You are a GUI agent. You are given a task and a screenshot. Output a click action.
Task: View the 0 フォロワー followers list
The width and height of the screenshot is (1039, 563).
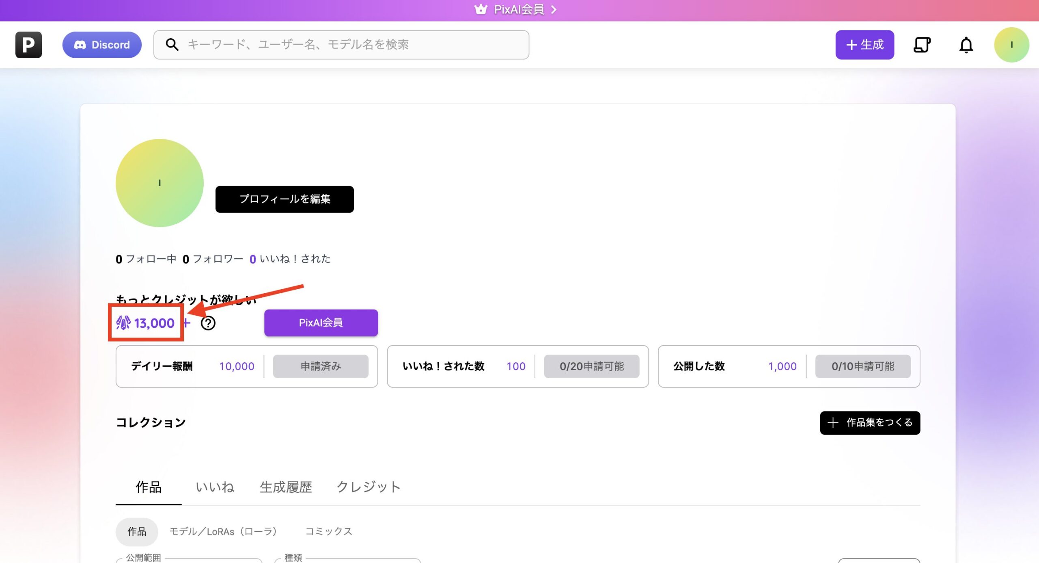[x=213, y=259]
